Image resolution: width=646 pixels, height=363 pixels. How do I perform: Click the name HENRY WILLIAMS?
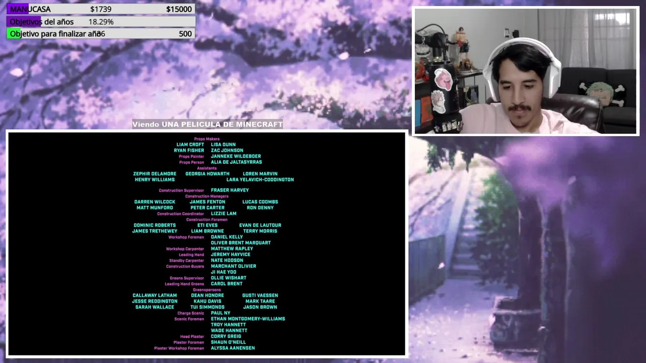point(155,179)
